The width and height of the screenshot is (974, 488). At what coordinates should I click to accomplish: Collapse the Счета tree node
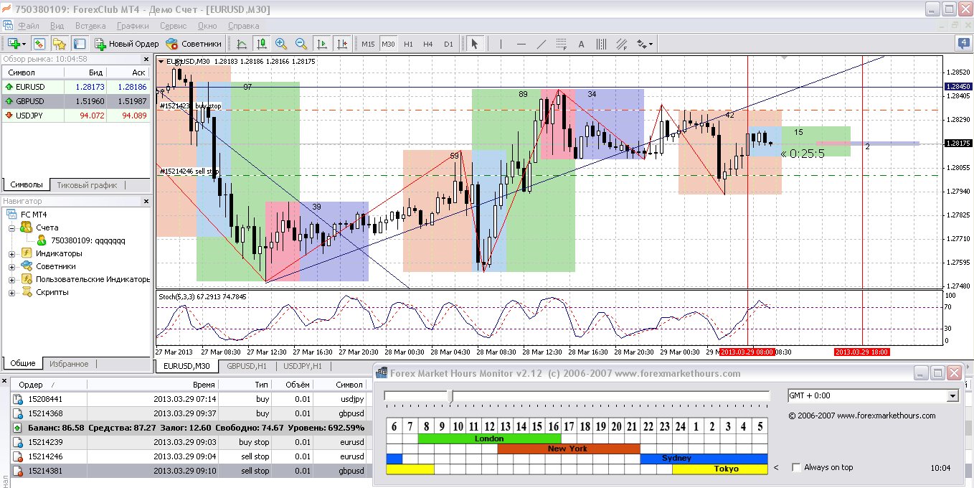click(x=11, y=227)
